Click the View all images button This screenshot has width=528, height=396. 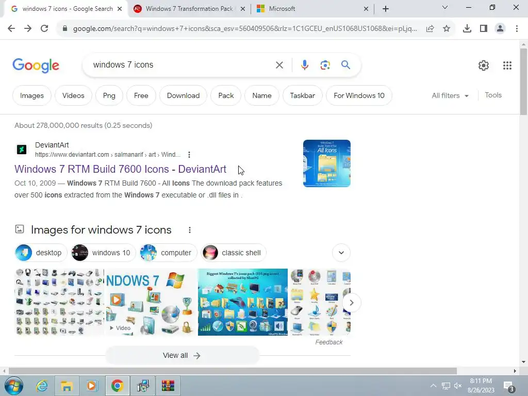182,356
